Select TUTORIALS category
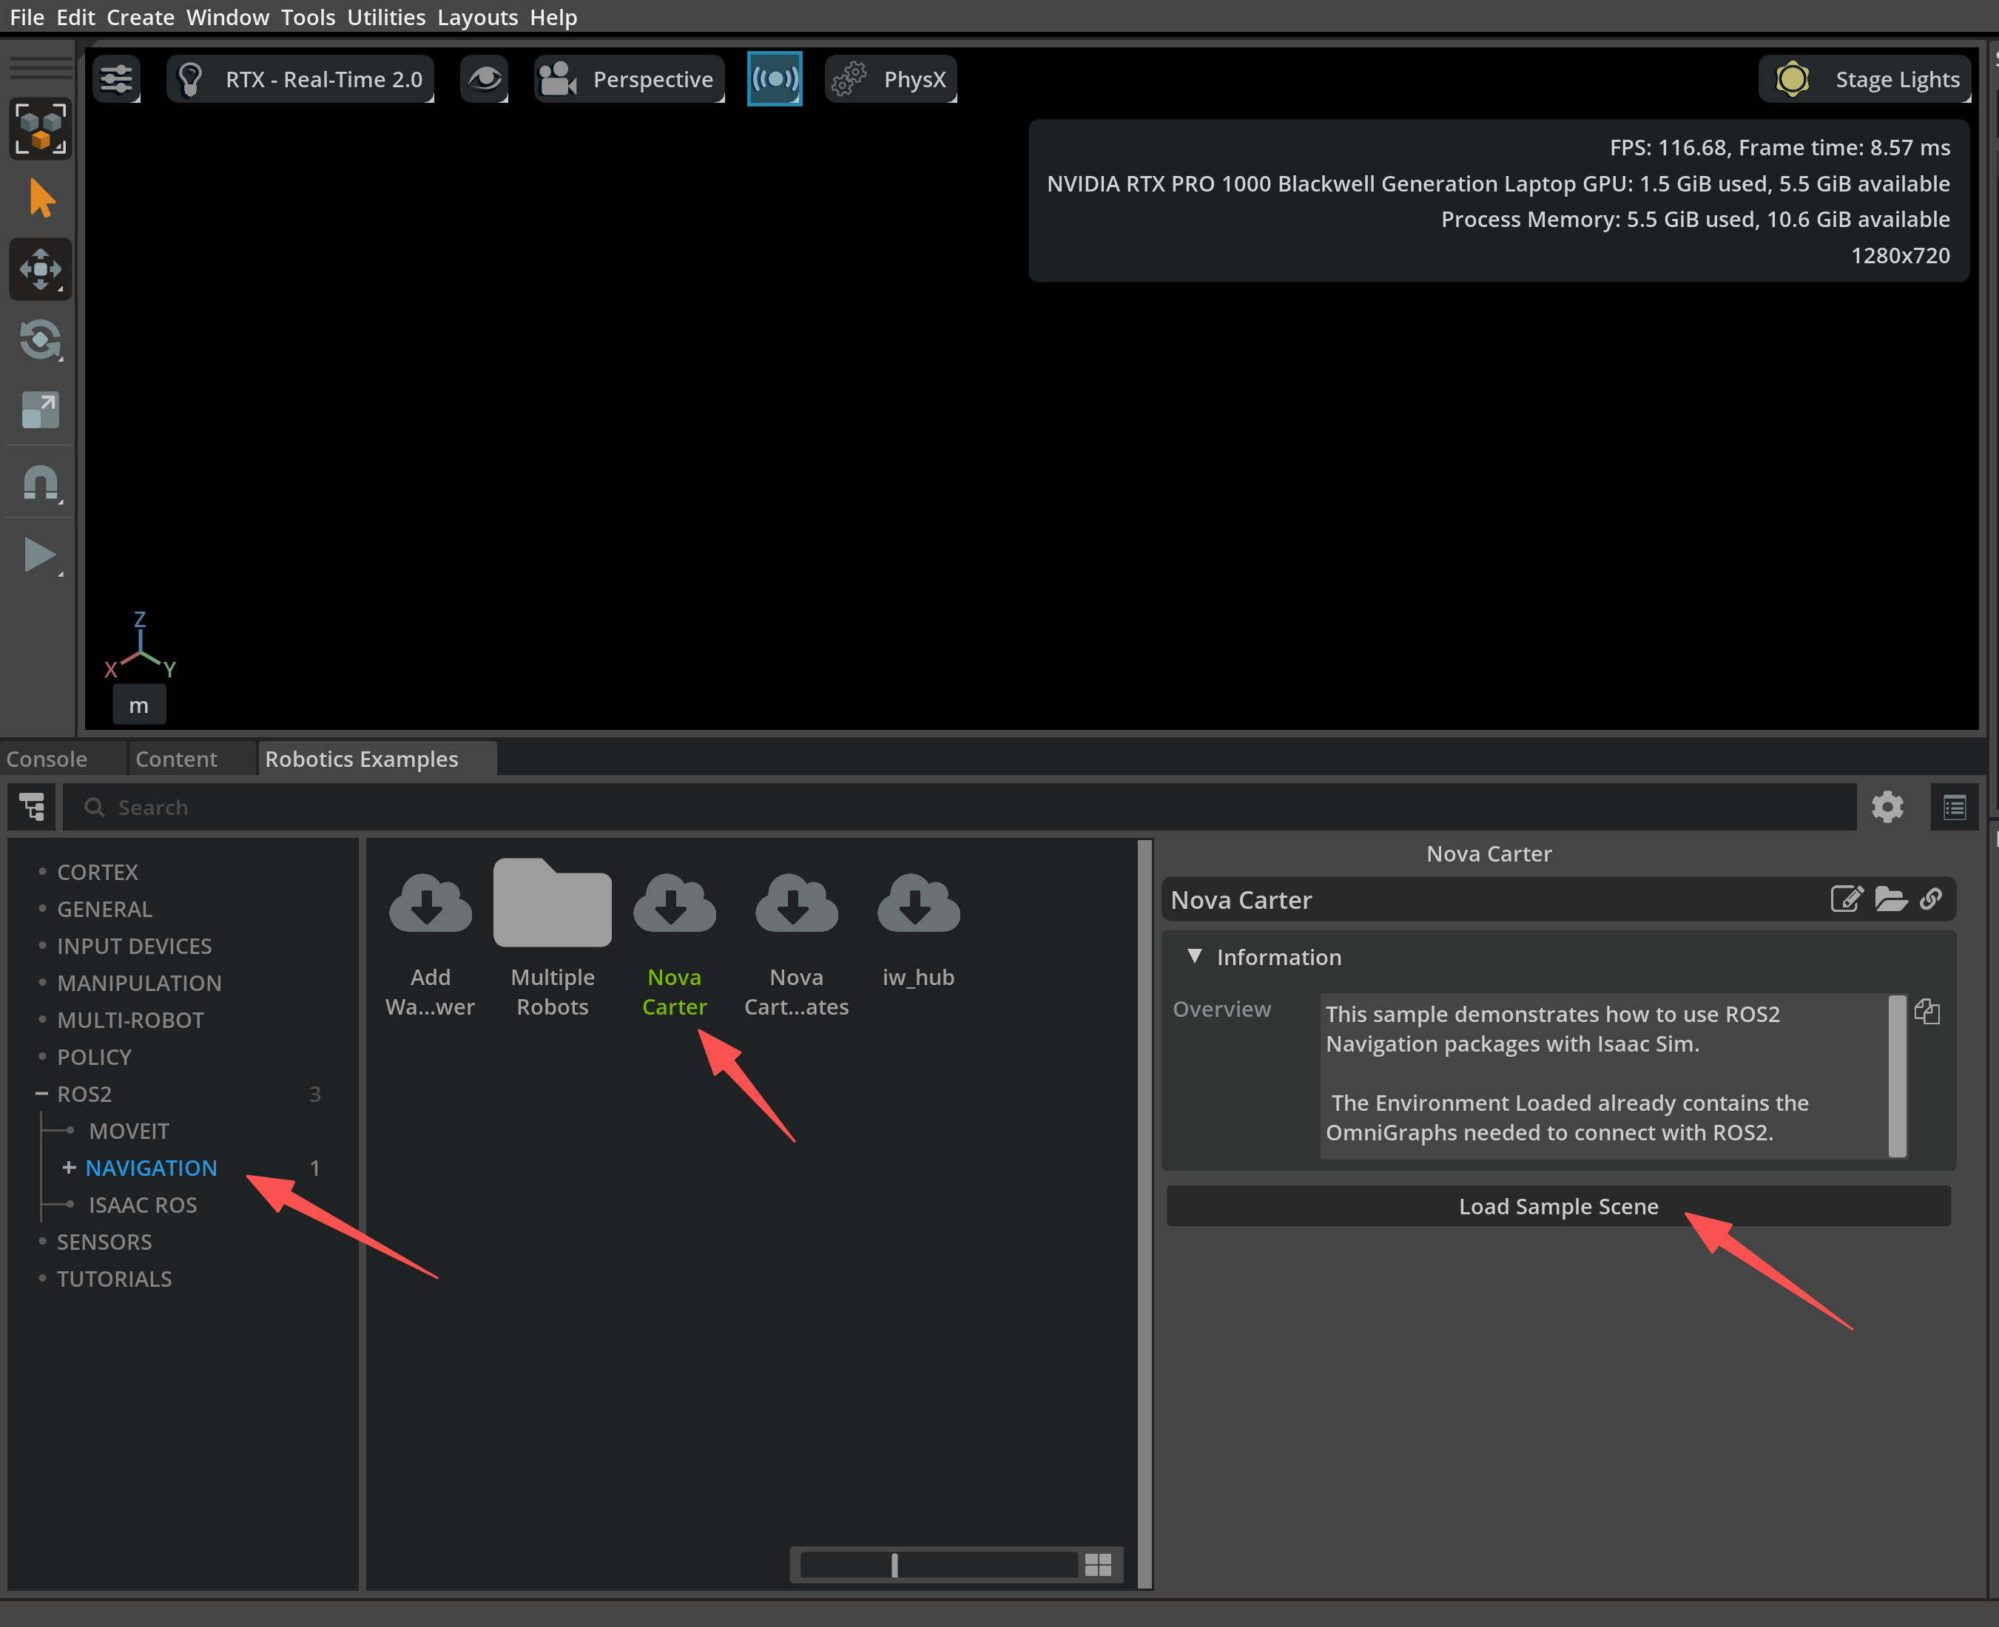The height and width of the screenshot is (1627, 1999). (115, 1279)
